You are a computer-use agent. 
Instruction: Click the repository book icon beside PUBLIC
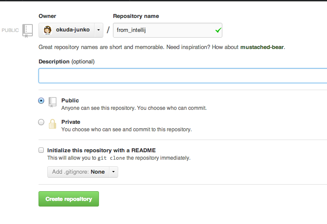28,30
